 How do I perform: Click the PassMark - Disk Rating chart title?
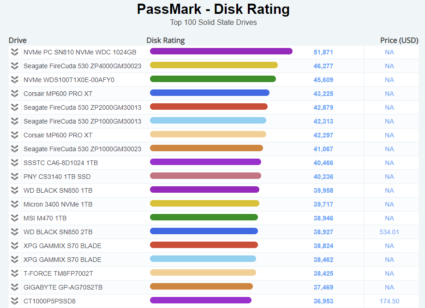pyautogui.click(x=213, y=9)
